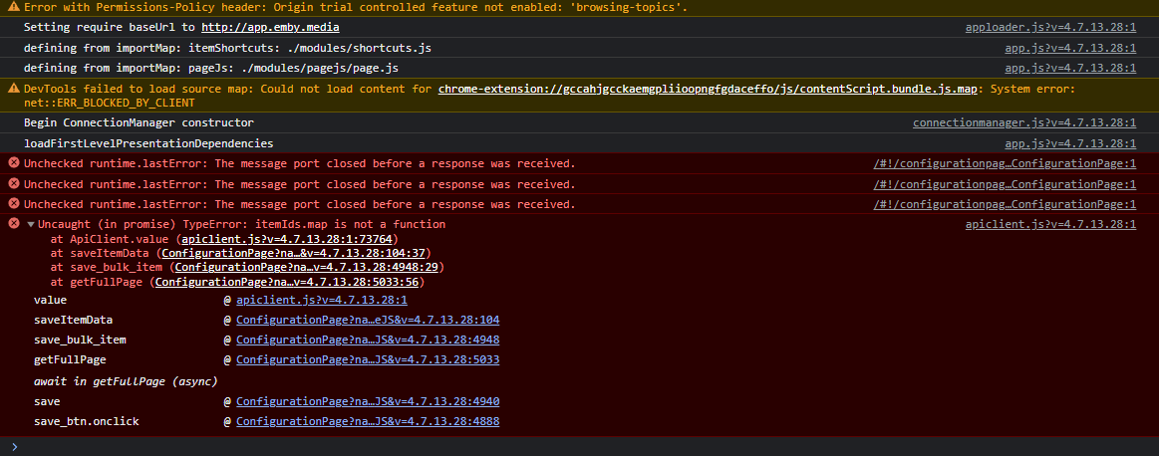
Task: Select 'await in getFullPage (async)' text
Action: click(x=126, y=381)
